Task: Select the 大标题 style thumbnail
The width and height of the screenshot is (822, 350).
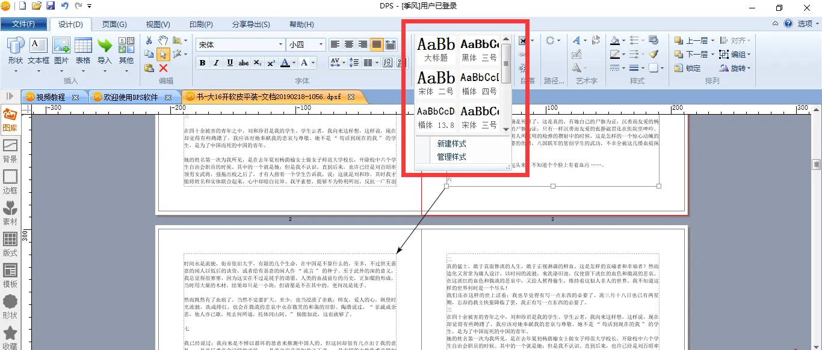Action: [x=436, y=50]
